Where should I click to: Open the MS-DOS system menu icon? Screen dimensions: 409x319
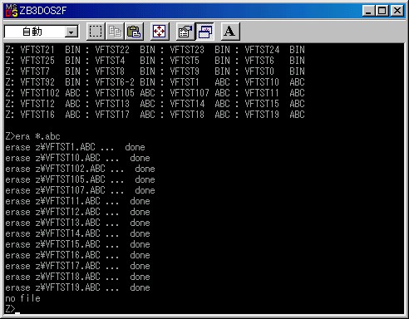click(12, 11)
